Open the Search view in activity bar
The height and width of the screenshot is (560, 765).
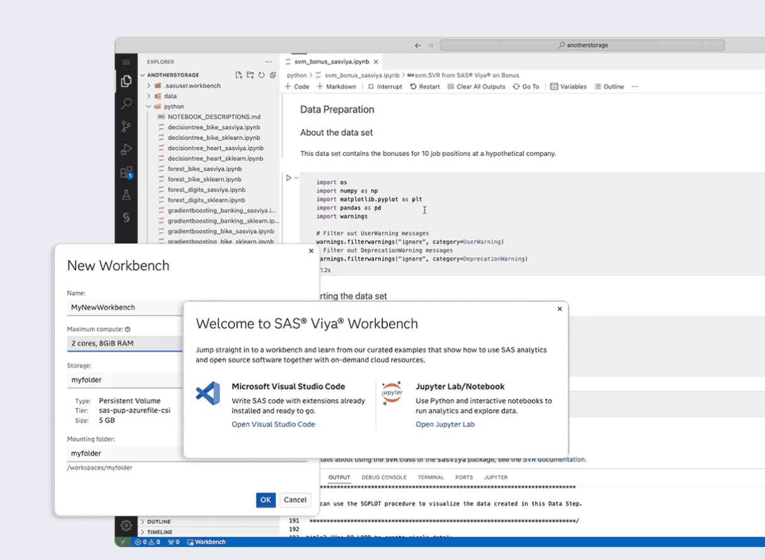(126, 104)
